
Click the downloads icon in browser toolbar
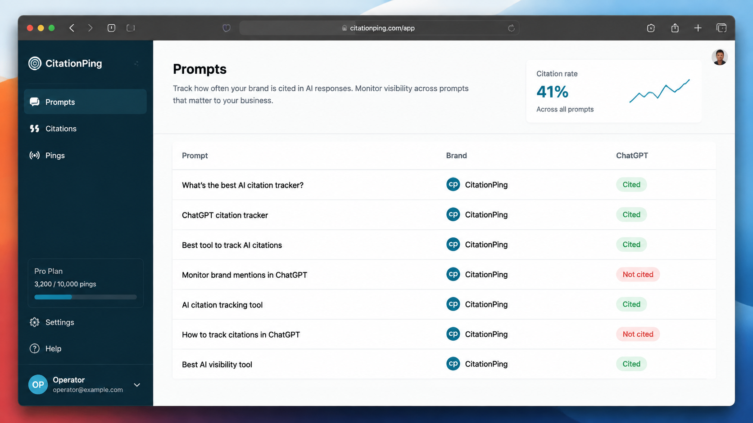[651, 28]
